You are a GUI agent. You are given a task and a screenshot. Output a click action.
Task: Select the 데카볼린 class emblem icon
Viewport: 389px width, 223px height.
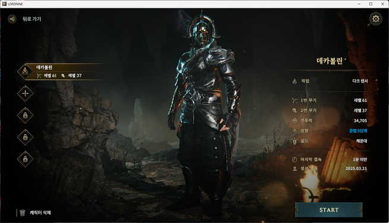[26, 72]
